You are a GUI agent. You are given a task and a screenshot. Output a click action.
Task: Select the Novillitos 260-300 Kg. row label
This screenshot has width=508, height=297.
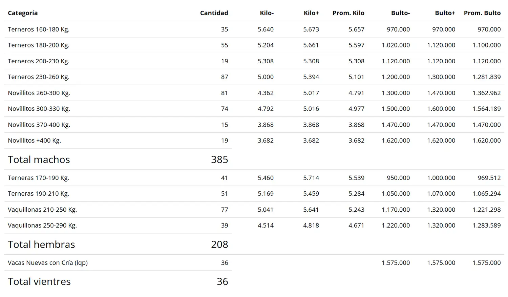pyautogui.click(x=39, y=93)
